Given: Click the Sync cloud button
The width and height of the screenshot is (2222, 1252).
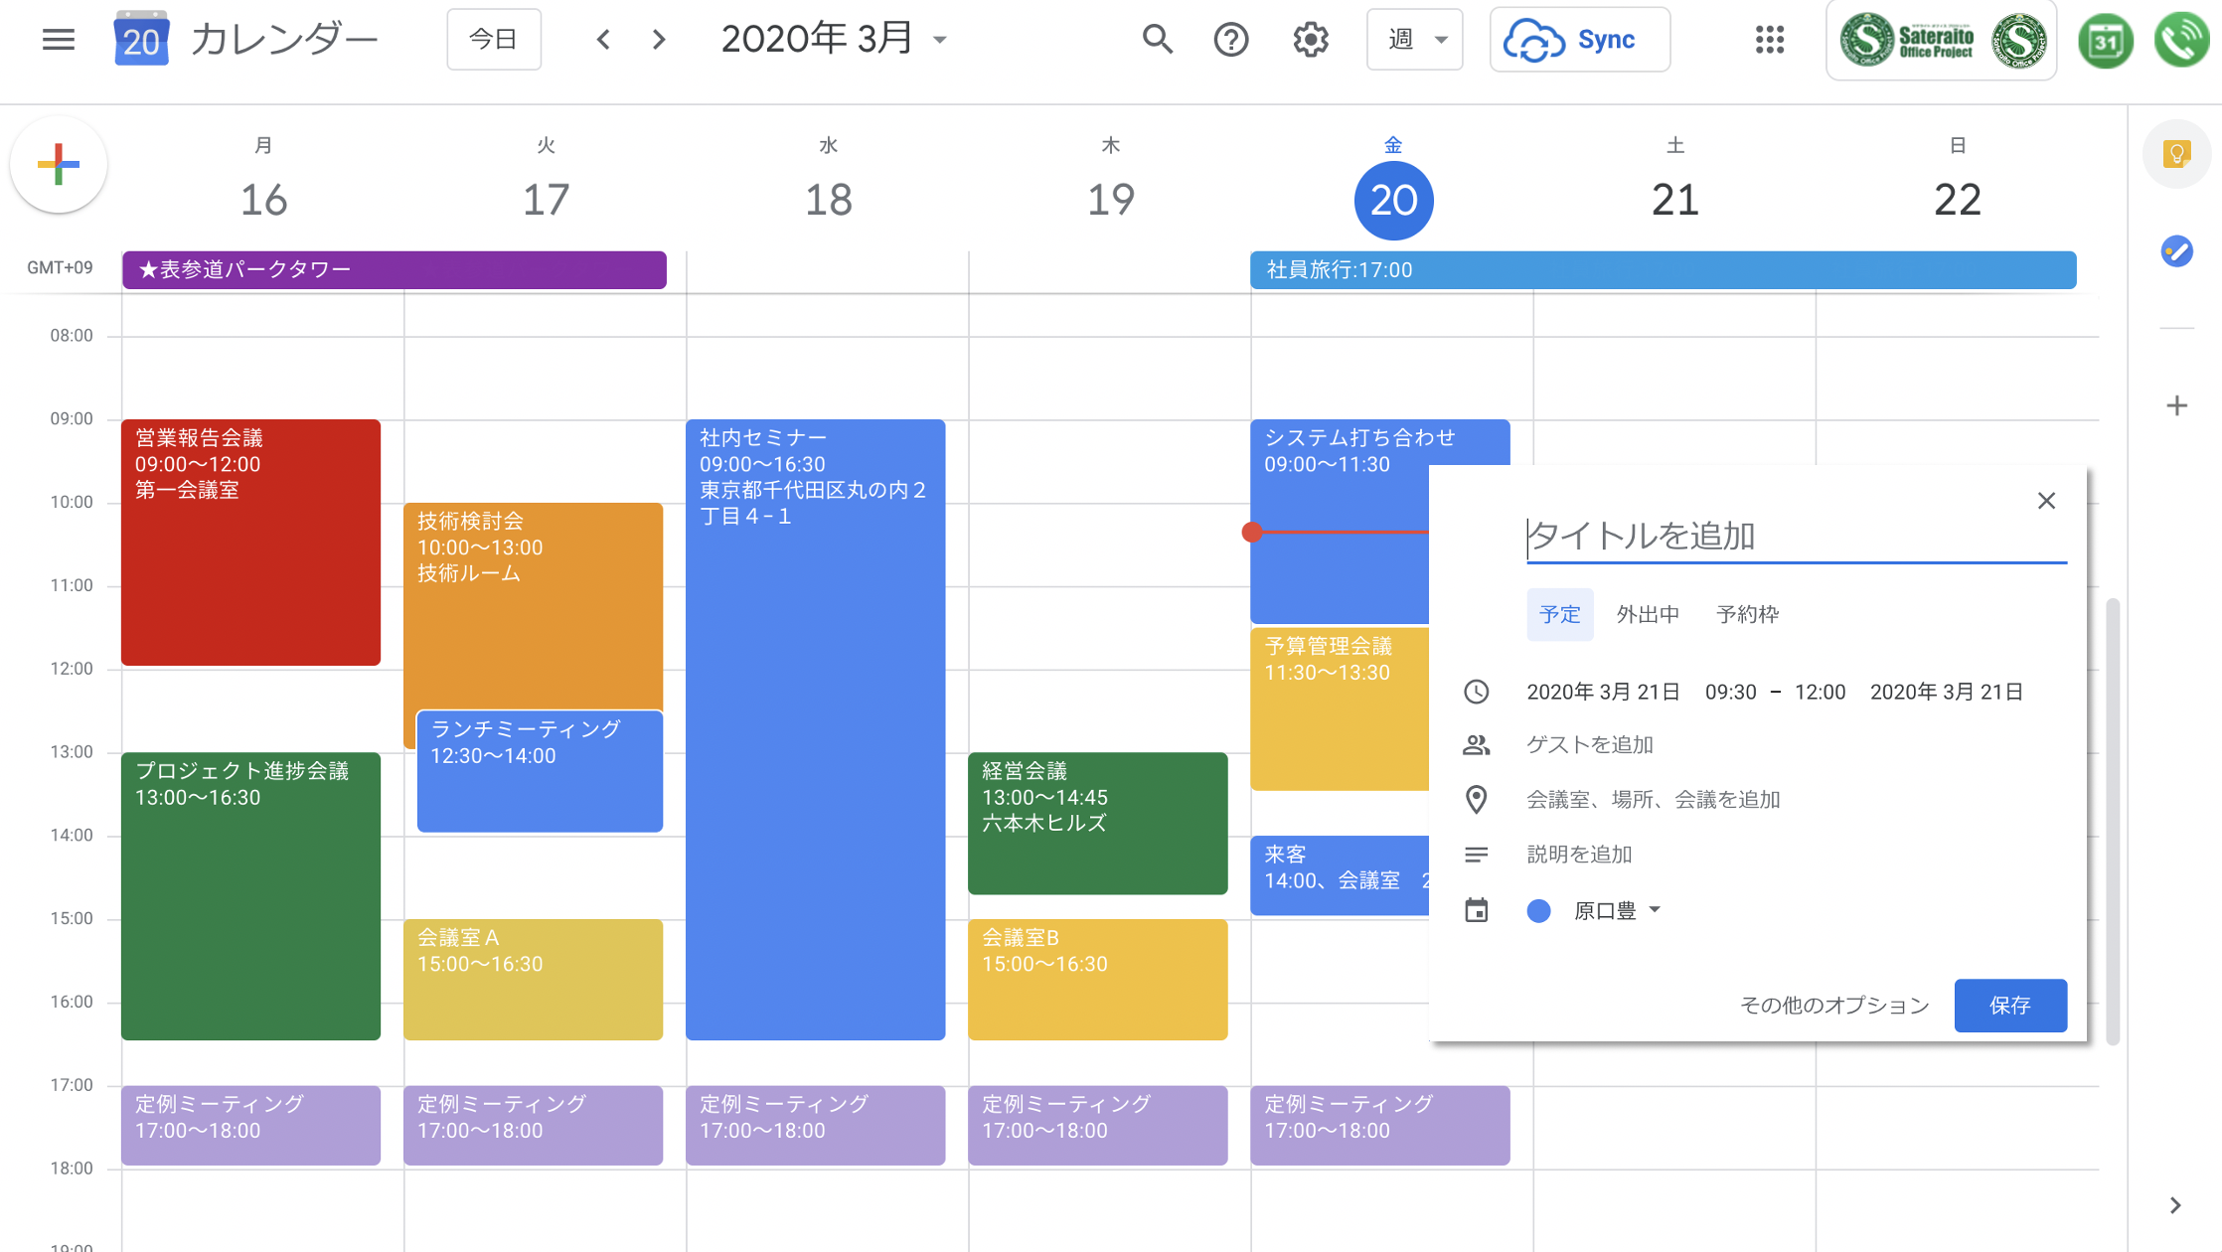Looking at the screenshot, I should pos(1579,40).
